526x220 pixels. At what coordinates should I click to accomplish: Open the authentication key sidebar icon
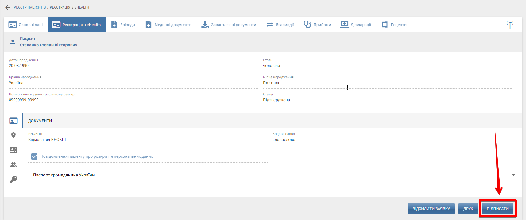(14, 179)
